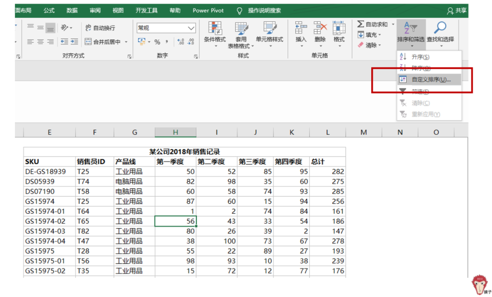Toggle 自动换行 wrap text
492x297 pixels.
[100, 28]
